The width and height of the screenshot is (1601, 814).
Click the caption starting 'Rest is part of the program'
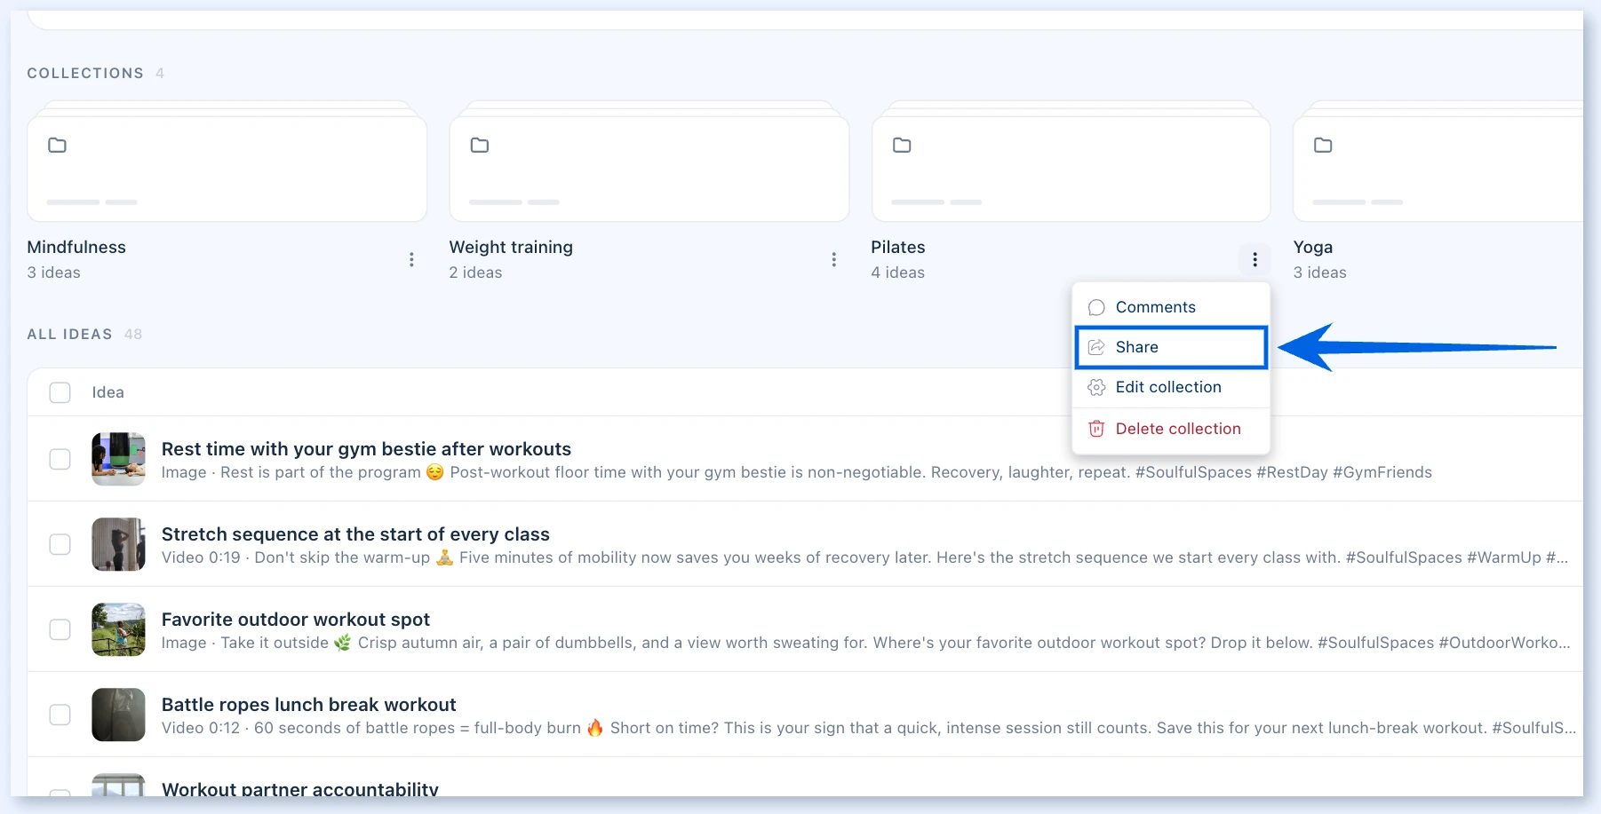click(826, 472)
